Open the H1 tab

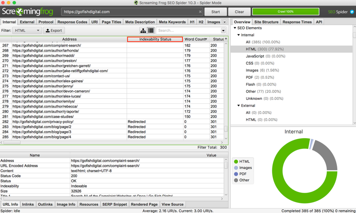[192, 22]
